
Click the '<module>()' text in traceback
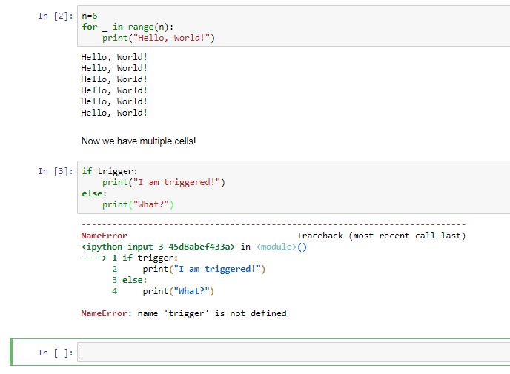282,247
